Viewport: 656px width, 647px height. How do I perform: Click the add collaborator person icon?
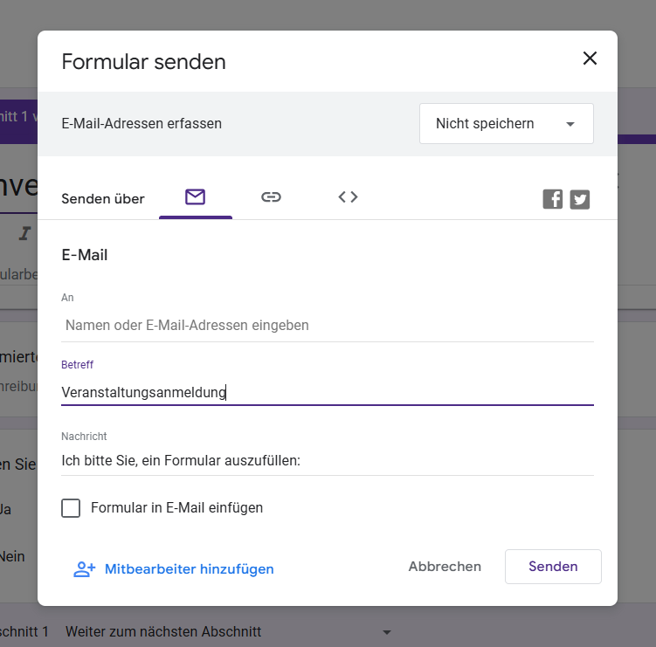(85, 569)
